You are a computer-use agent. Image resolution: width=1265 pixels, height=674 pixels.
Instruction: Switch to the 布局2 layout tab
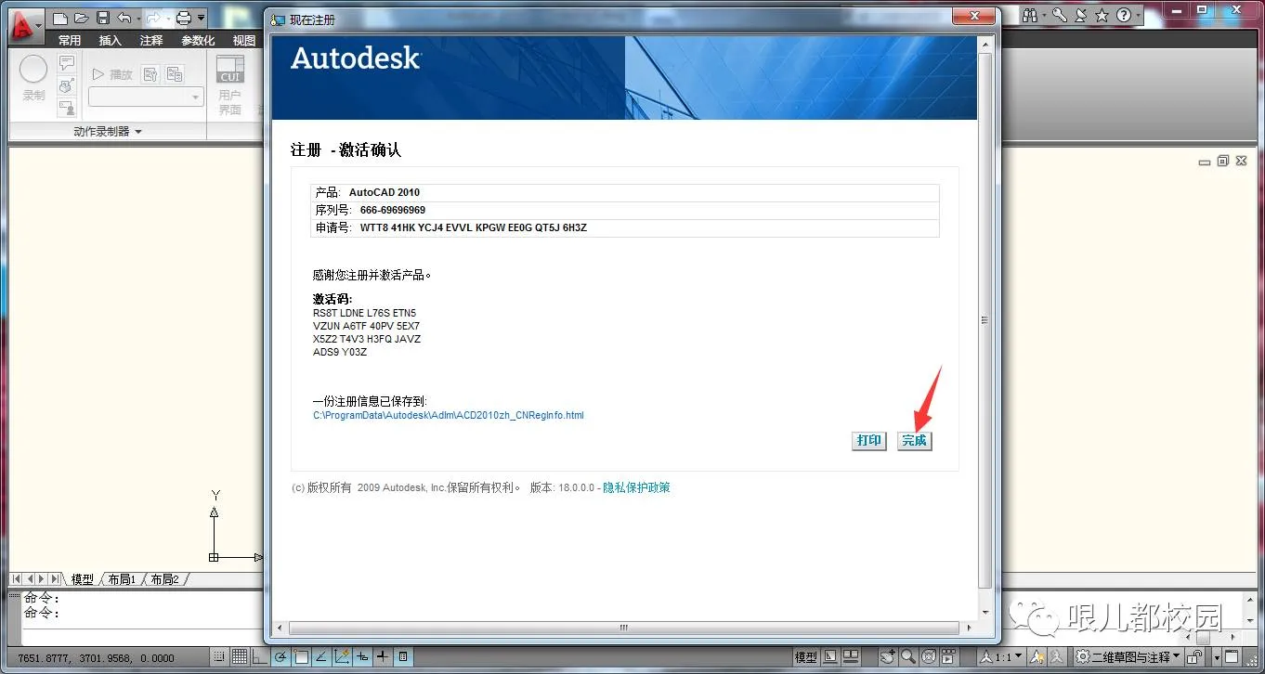pos(164,578)
